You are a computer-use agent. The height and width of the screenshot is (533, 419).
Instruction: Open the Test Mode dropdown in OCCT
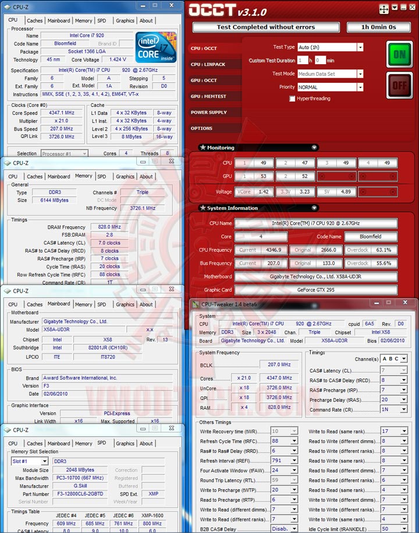pos(360,73)
